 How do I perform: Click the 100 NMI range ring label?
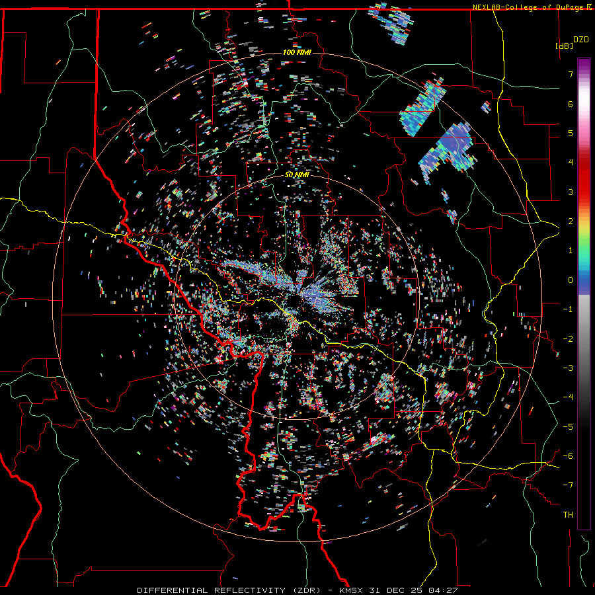pyautogui.click(x=297, y=52)
